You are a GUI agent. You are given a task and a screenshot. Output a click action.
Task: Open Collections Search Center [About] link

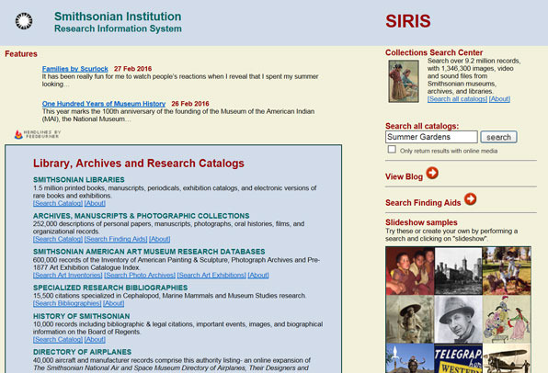pos(499,99)
